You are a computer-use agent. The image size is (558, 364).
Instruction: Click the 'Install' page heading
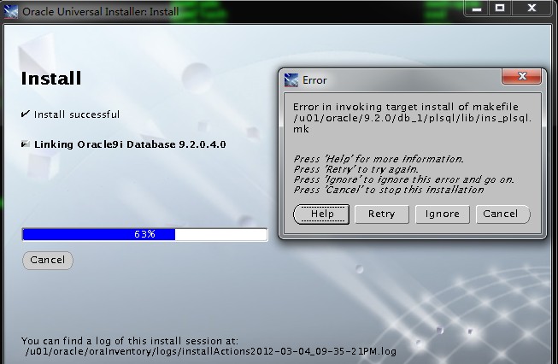tap(51, 79)
